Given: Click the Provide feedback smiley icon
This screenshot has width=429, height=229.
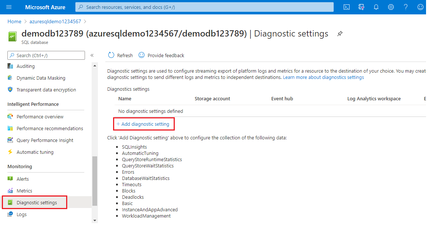Looking at the screenshot, I should tap(142, 55).
